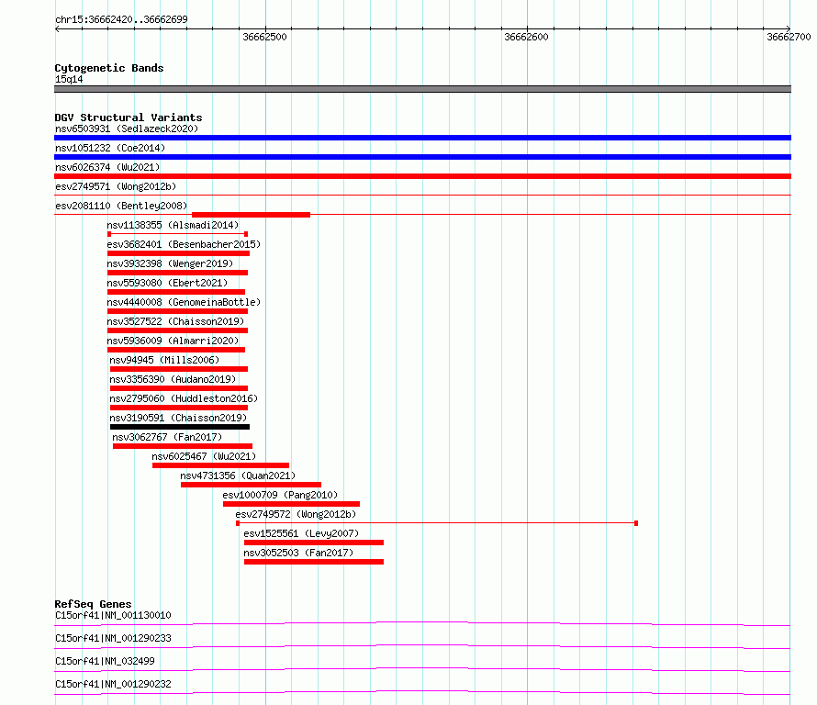Click the 15q14 band label
This screenshot has height=705, width=817.
(x=69, y=79)
